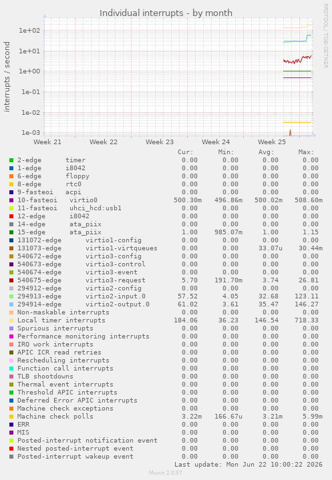The width and height of the screenshot is (332, 480).
Task: Click the Cur value 500.30m for virtio0
Action: pos(188,200)
